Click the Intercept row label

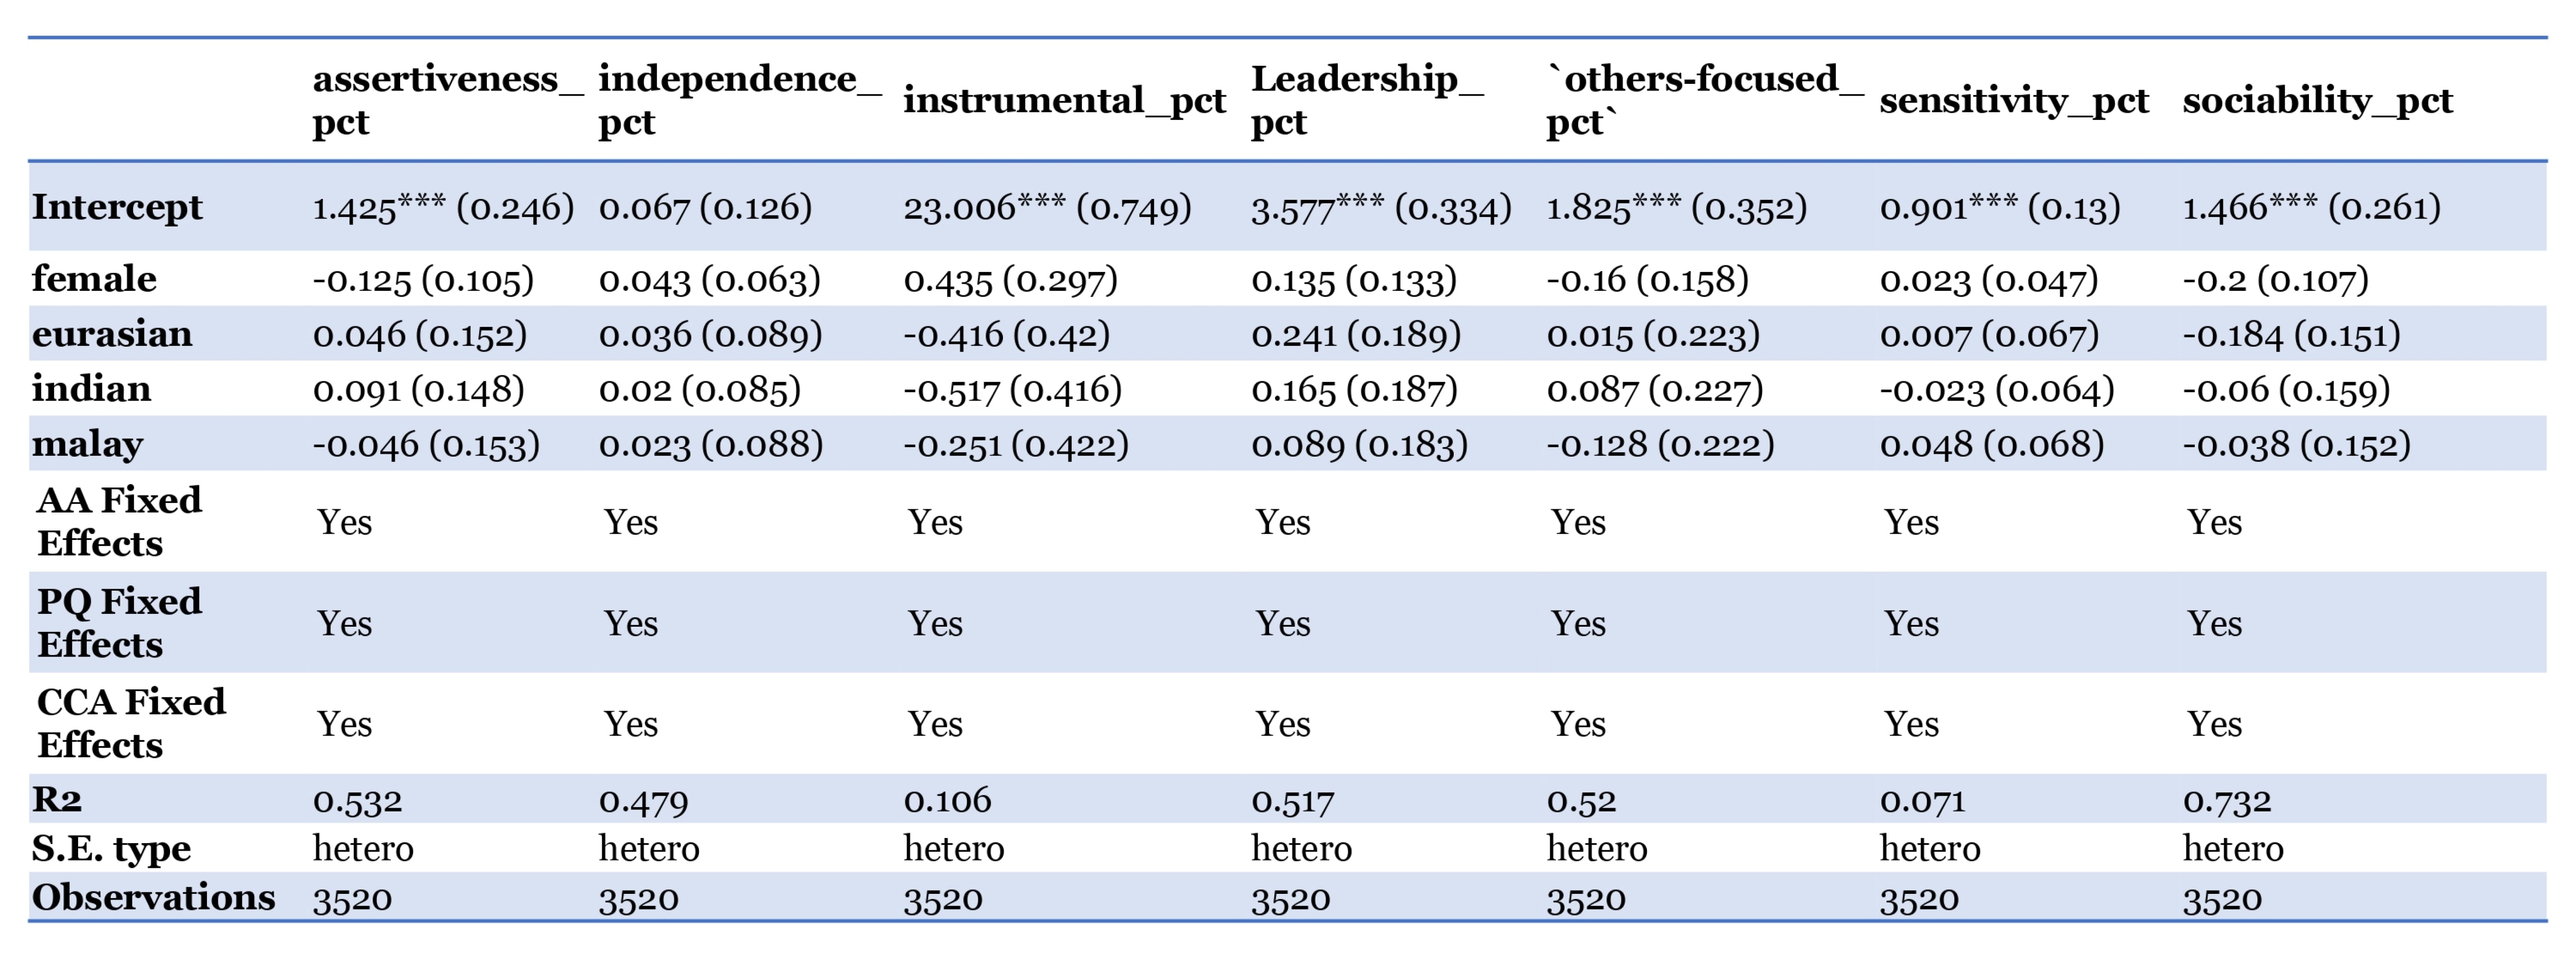coord(117,207)
